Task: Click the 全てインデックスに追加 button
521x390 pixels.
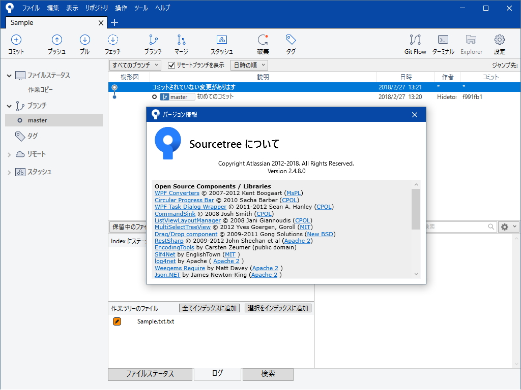Action: click(x=209, y=308)
